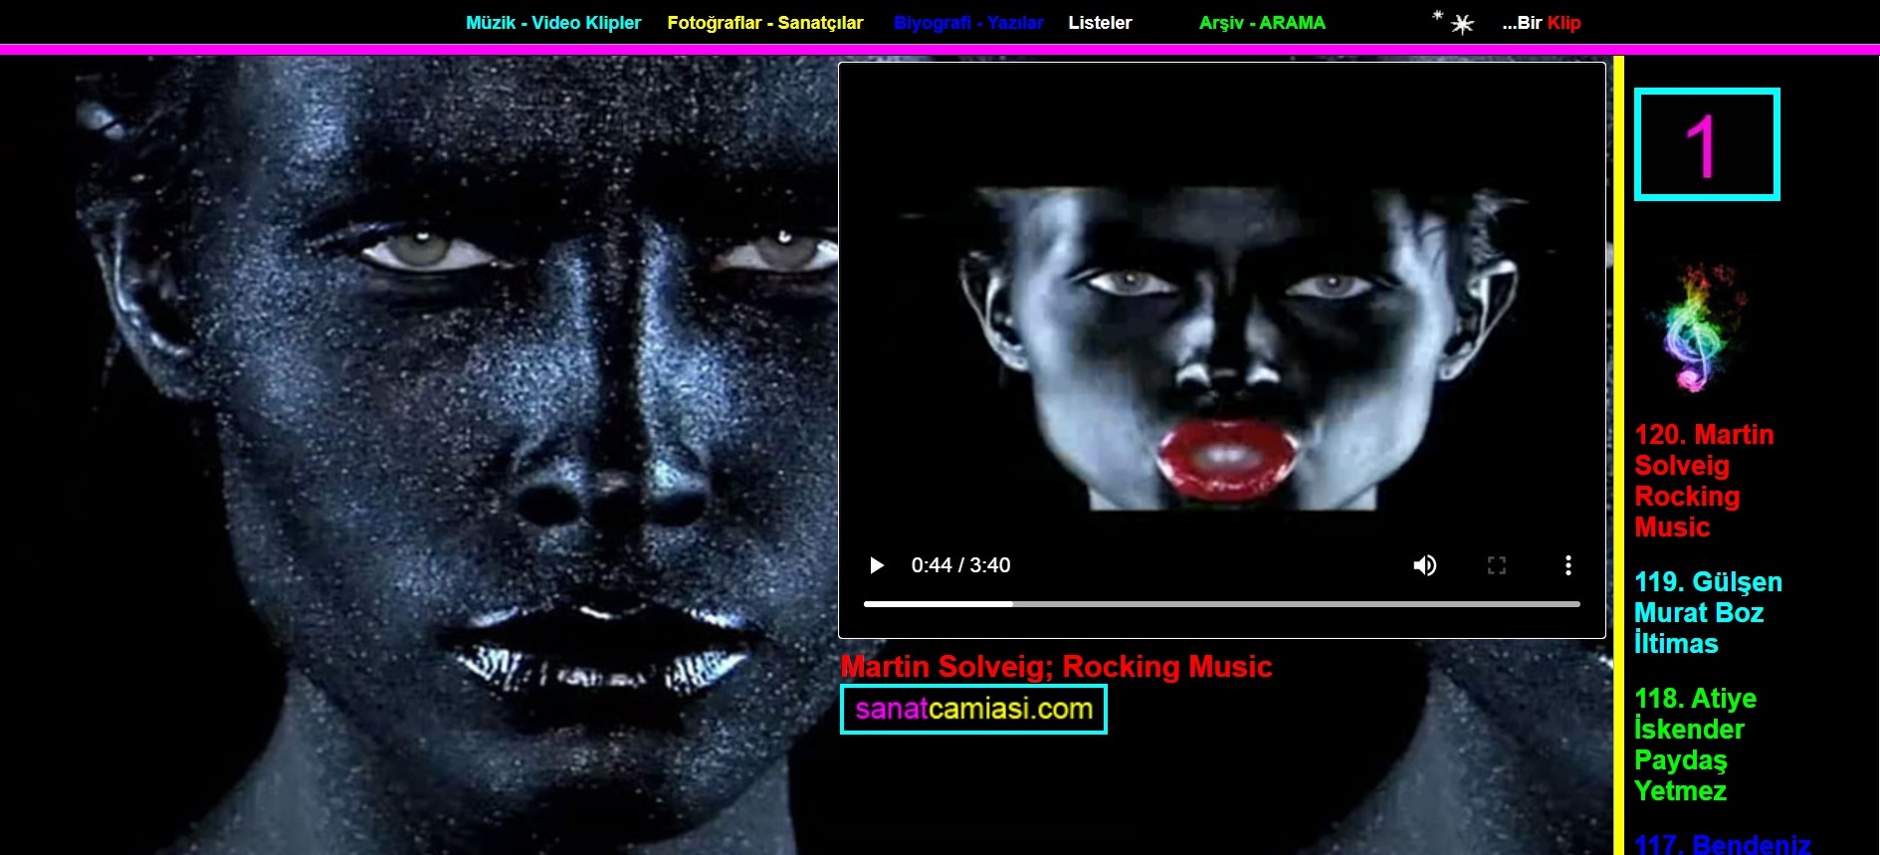Open Müzik - Video Klipler menu
Screen dimensions: 1880x855
(x=553, y=23)
